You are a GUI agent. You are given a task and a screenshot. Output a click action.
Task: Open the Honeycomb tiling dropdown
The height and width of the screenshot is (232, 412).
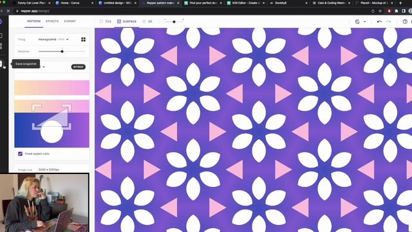(x=53, y=39)
